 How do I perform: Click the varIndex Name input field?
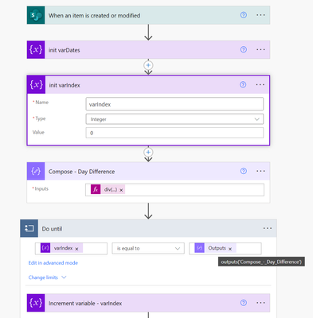[x=174, y=104]
